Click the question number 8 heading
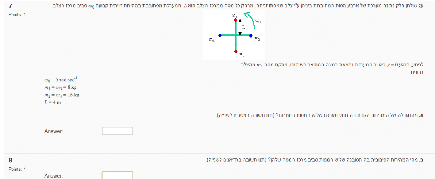 coord(11,160)
